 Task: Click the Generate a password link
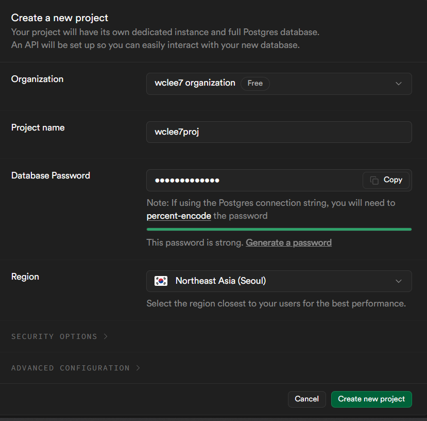(x=288, y=242)
